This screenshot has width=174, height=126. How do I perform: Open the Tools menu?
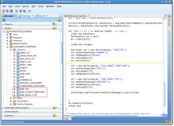coord(41,6)
